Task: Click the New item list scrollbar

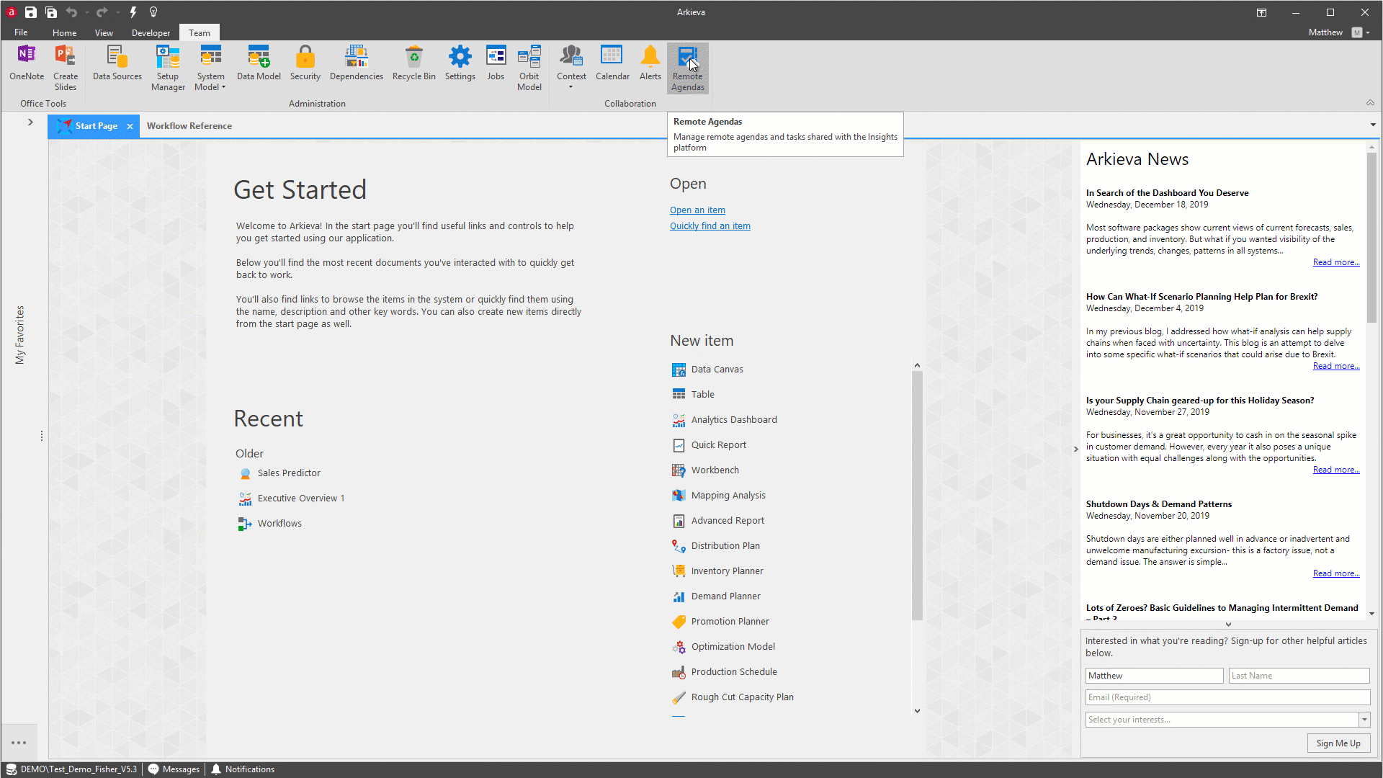Action: coord(917,495)
